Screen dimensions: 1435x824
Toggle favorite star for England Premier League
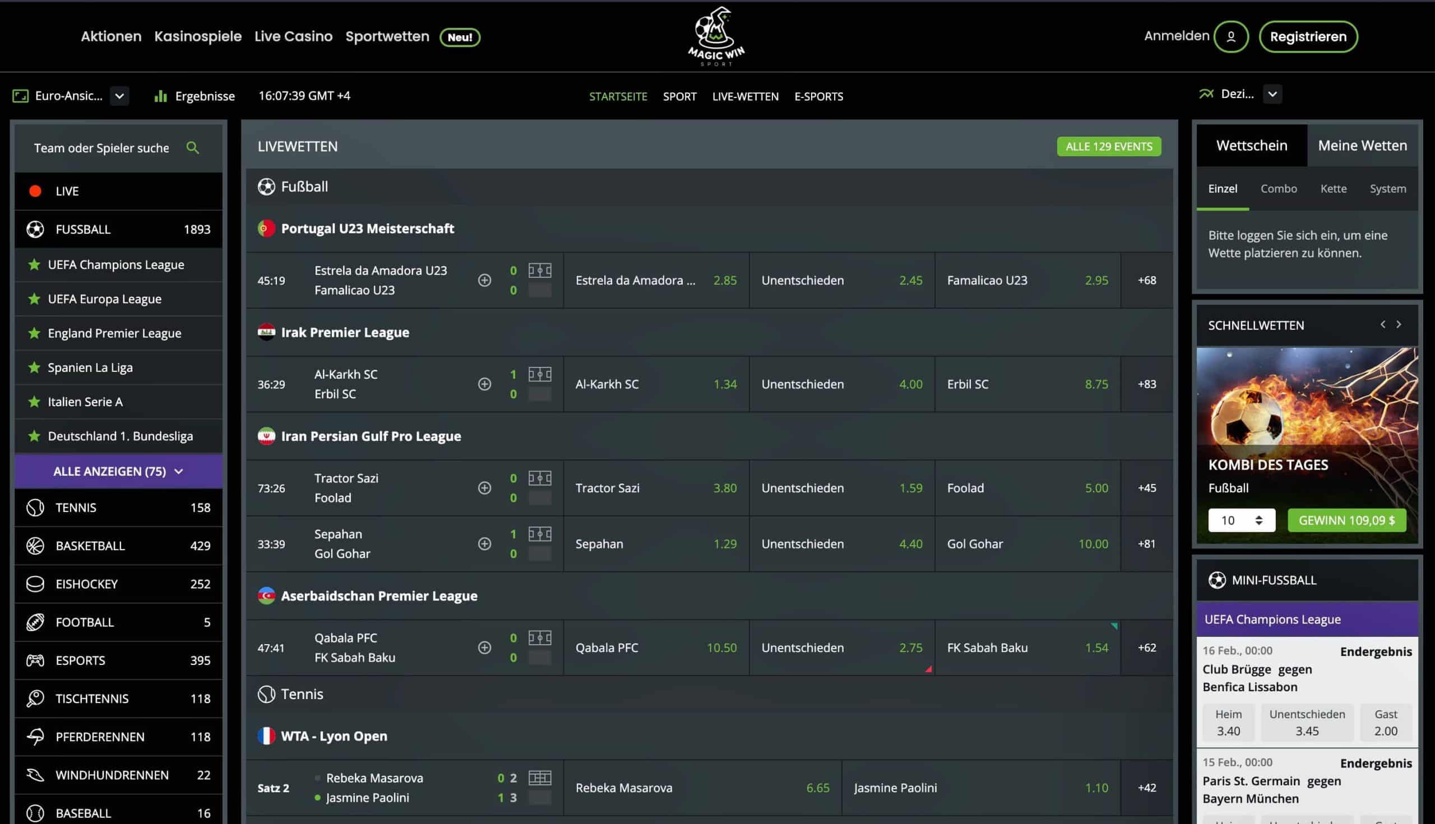pyautogui.click(x=34, y=333)
